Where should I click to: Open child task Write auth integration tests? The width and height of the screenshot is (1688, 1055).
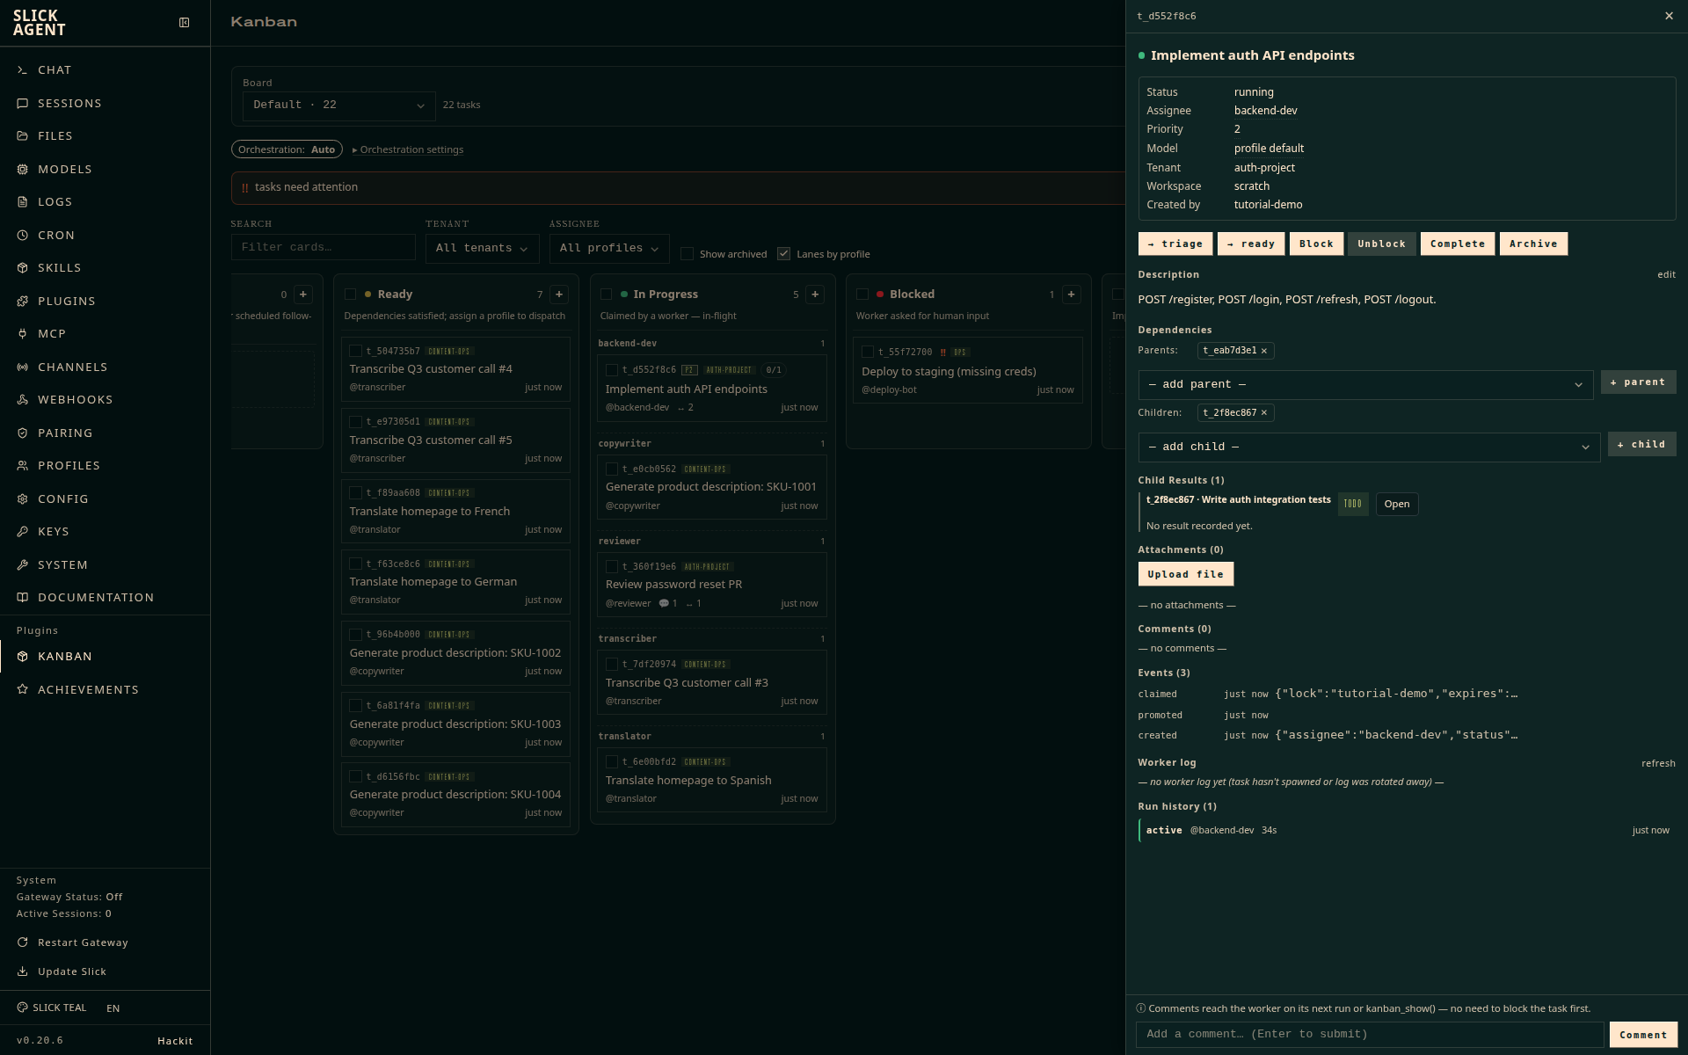1396,505
